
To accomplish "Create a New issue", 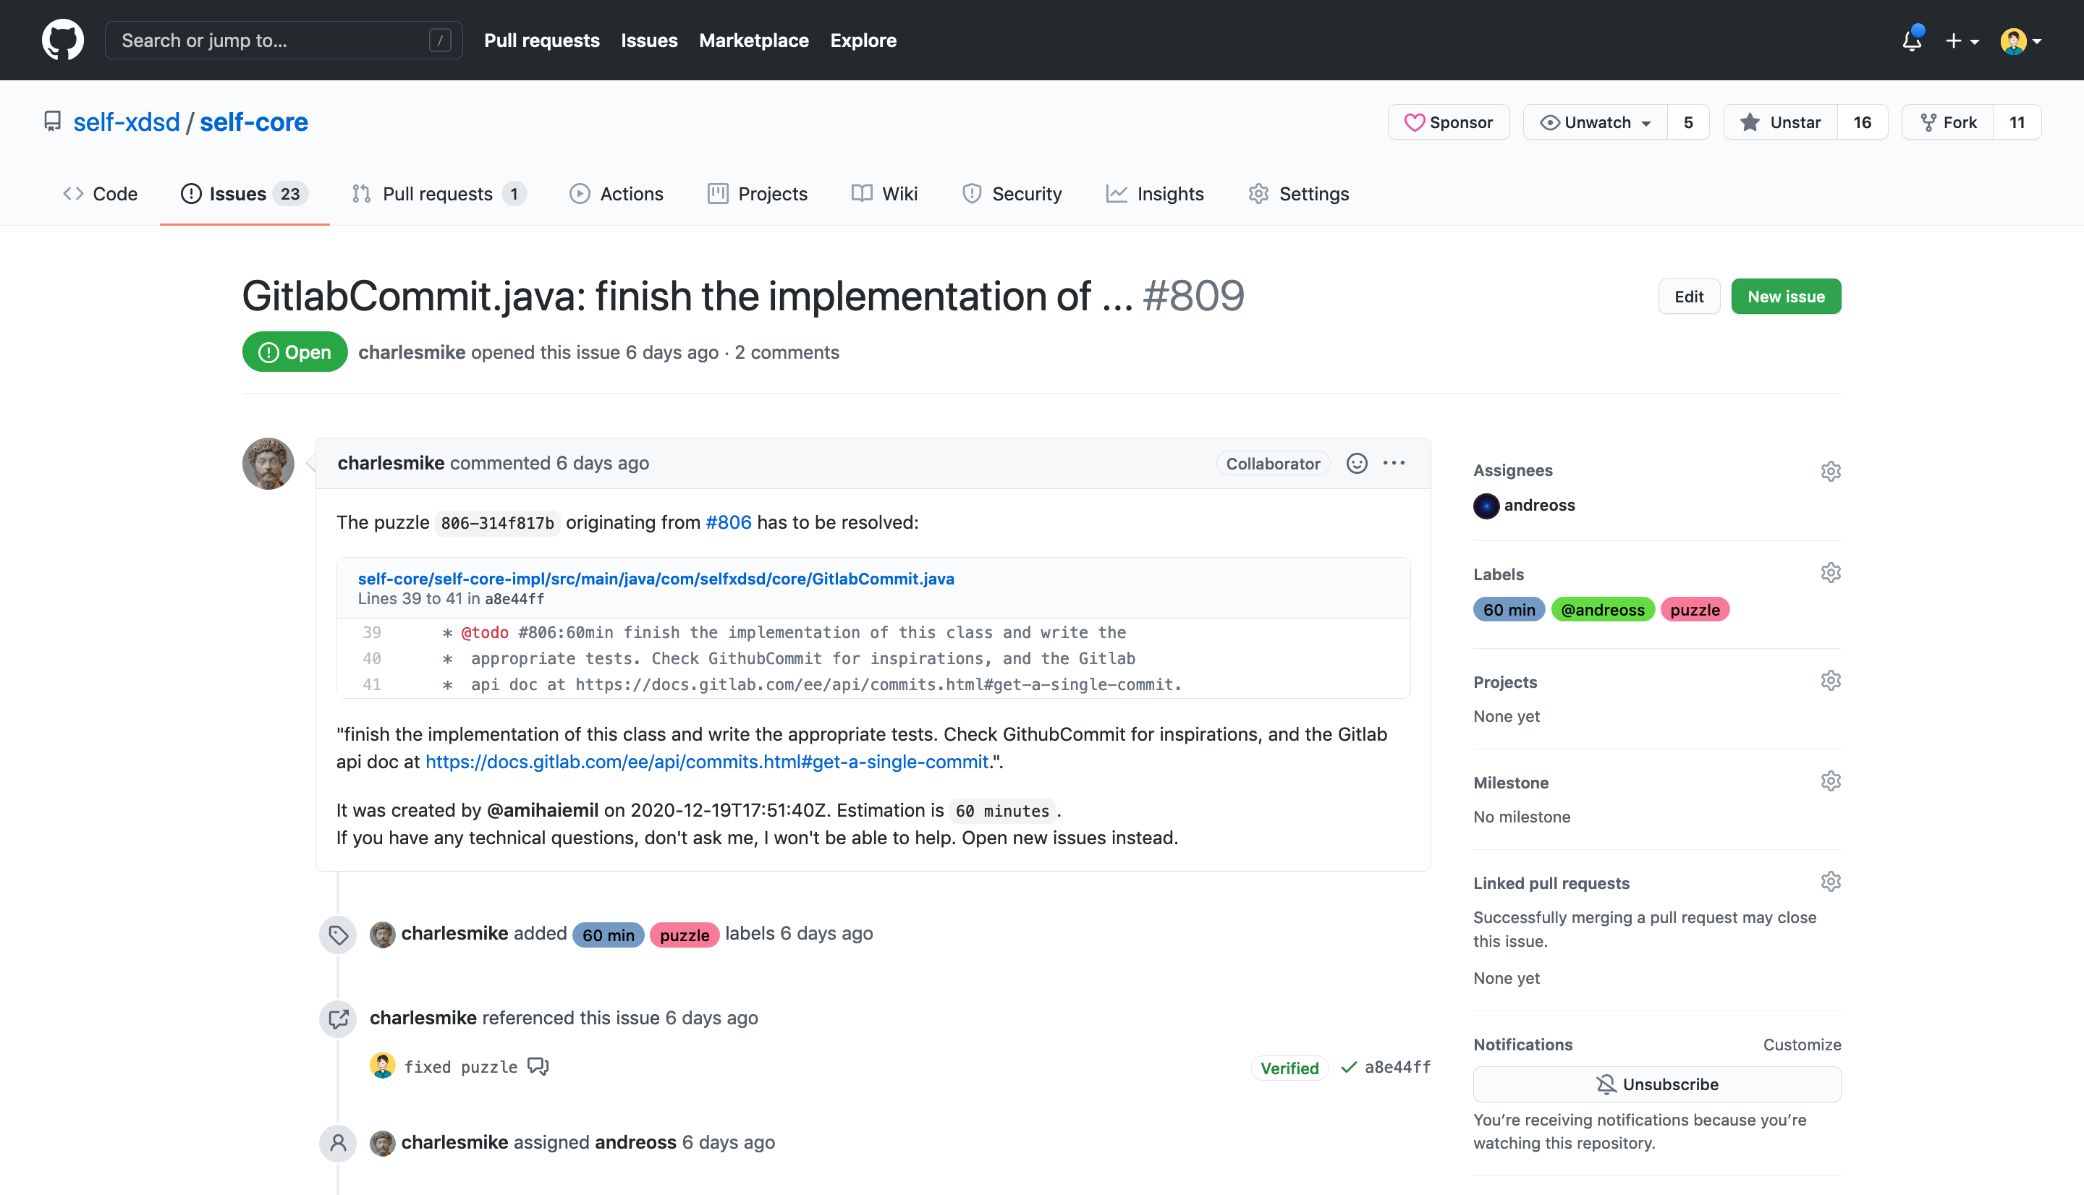I will [x=1786, y=297].
